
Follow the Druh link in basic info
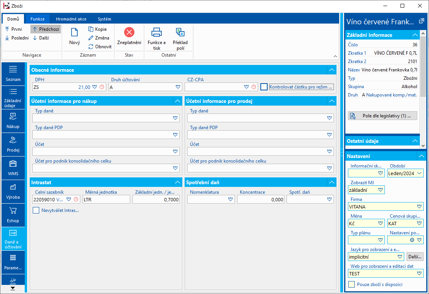pos(352,95)
